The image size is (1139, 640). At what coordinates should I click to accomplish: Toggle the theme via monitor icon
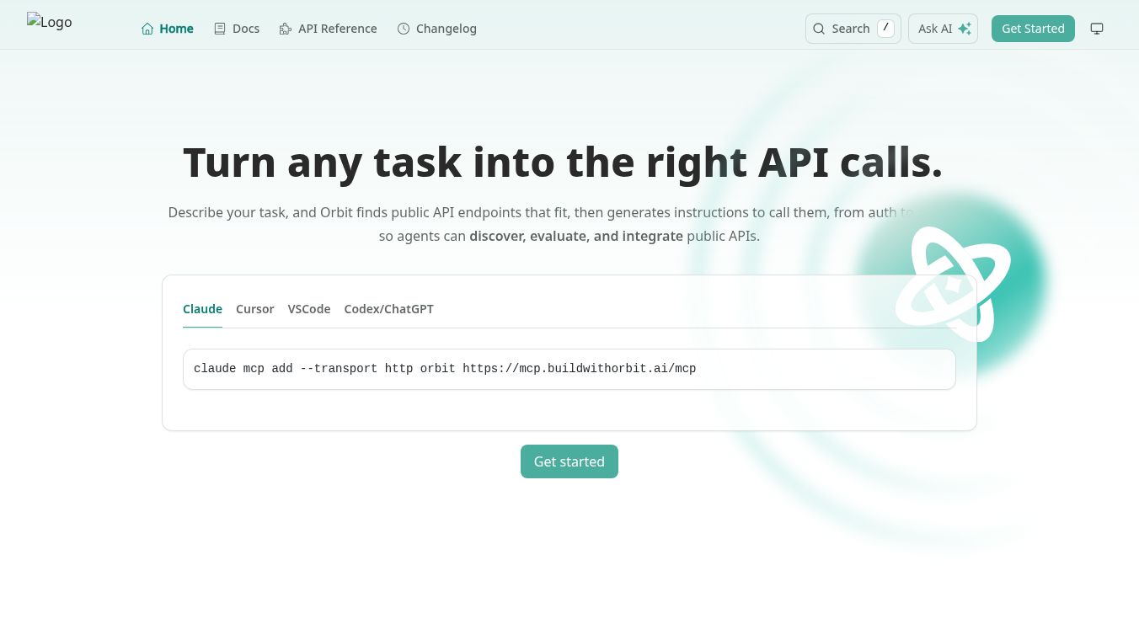click(1097, 29)
